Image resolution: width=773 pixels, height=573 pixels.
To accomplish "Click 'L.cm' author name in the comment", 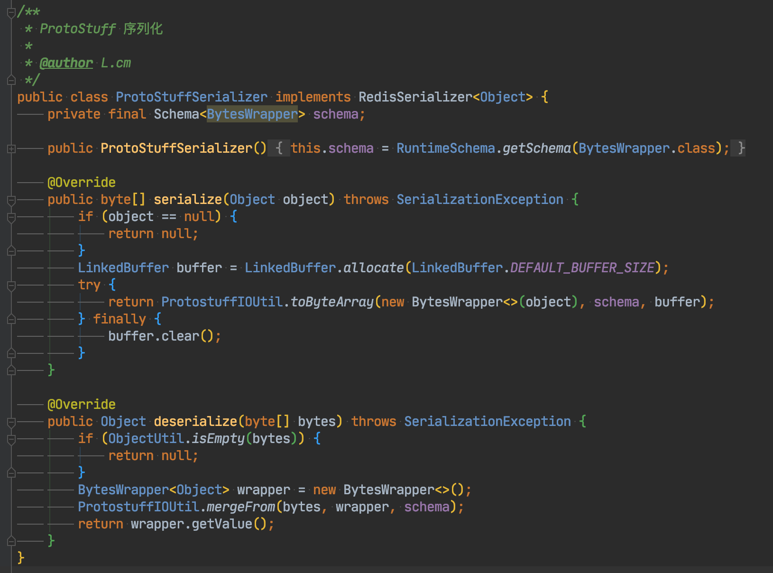I will pos(116,63).
